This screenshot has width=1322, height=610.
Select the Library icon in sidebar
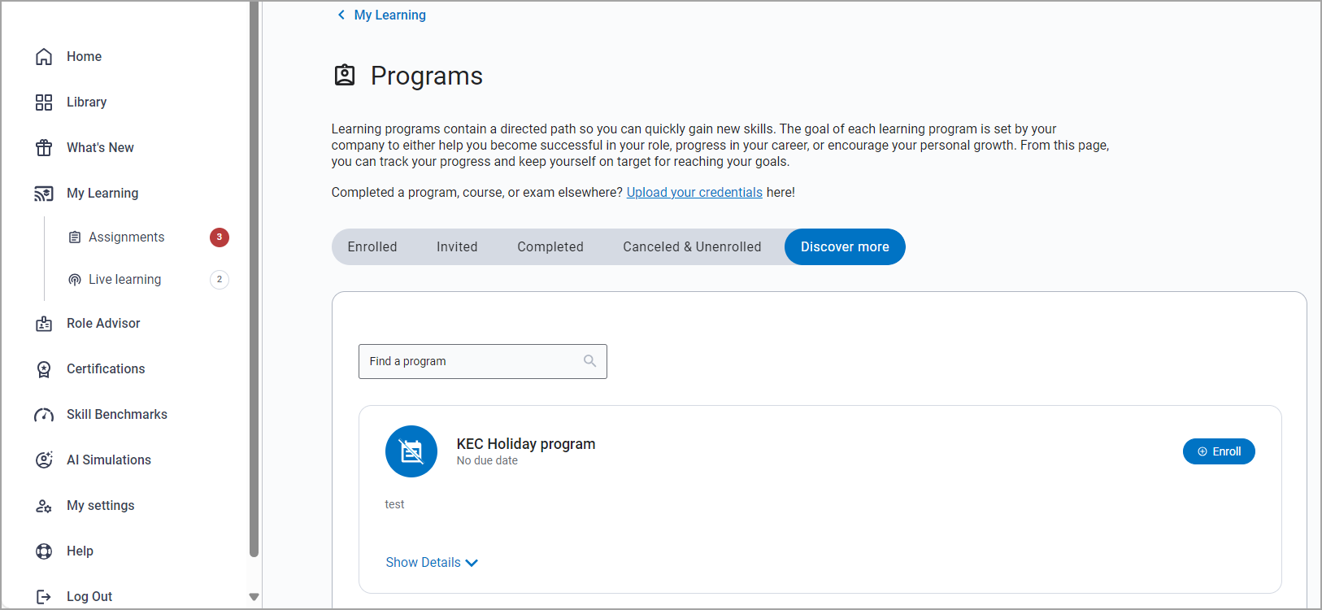point(44,102)
